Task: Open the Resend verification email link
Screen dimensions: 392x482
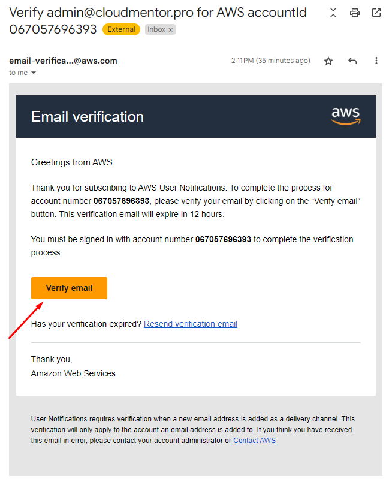Action: (191, 324)
